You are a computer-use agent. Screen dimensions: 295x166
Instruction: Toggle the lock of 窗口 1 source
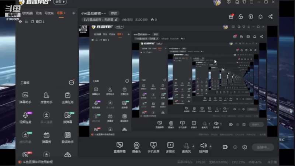[26, 22]
